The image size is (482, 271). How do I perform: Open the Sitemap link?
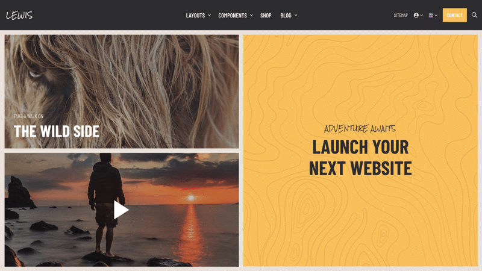[401, 15]
